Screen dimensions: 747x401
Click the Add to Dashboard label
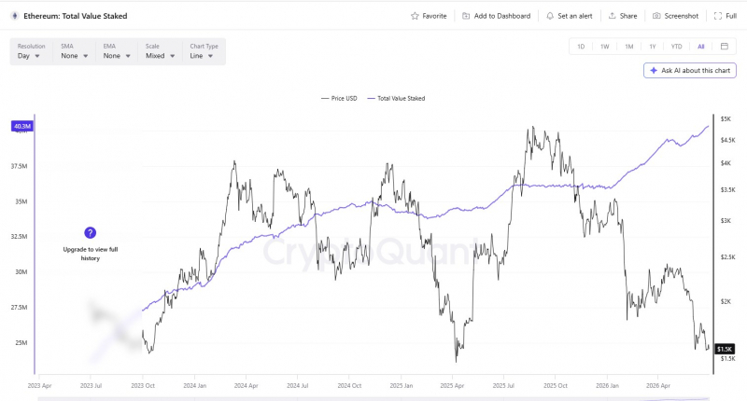(x=502, y=16)
